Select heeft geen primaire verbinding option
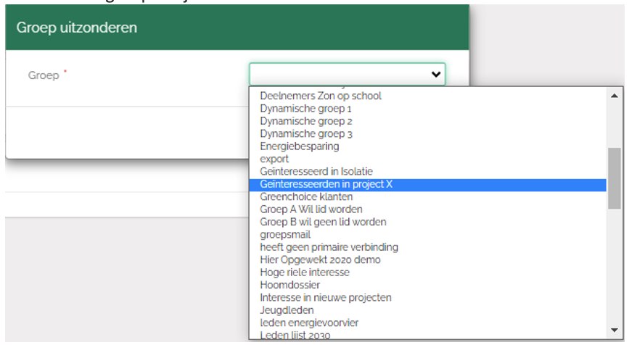Image resolution: width=629 pixels, height=345 pixels. coord(329,247)
